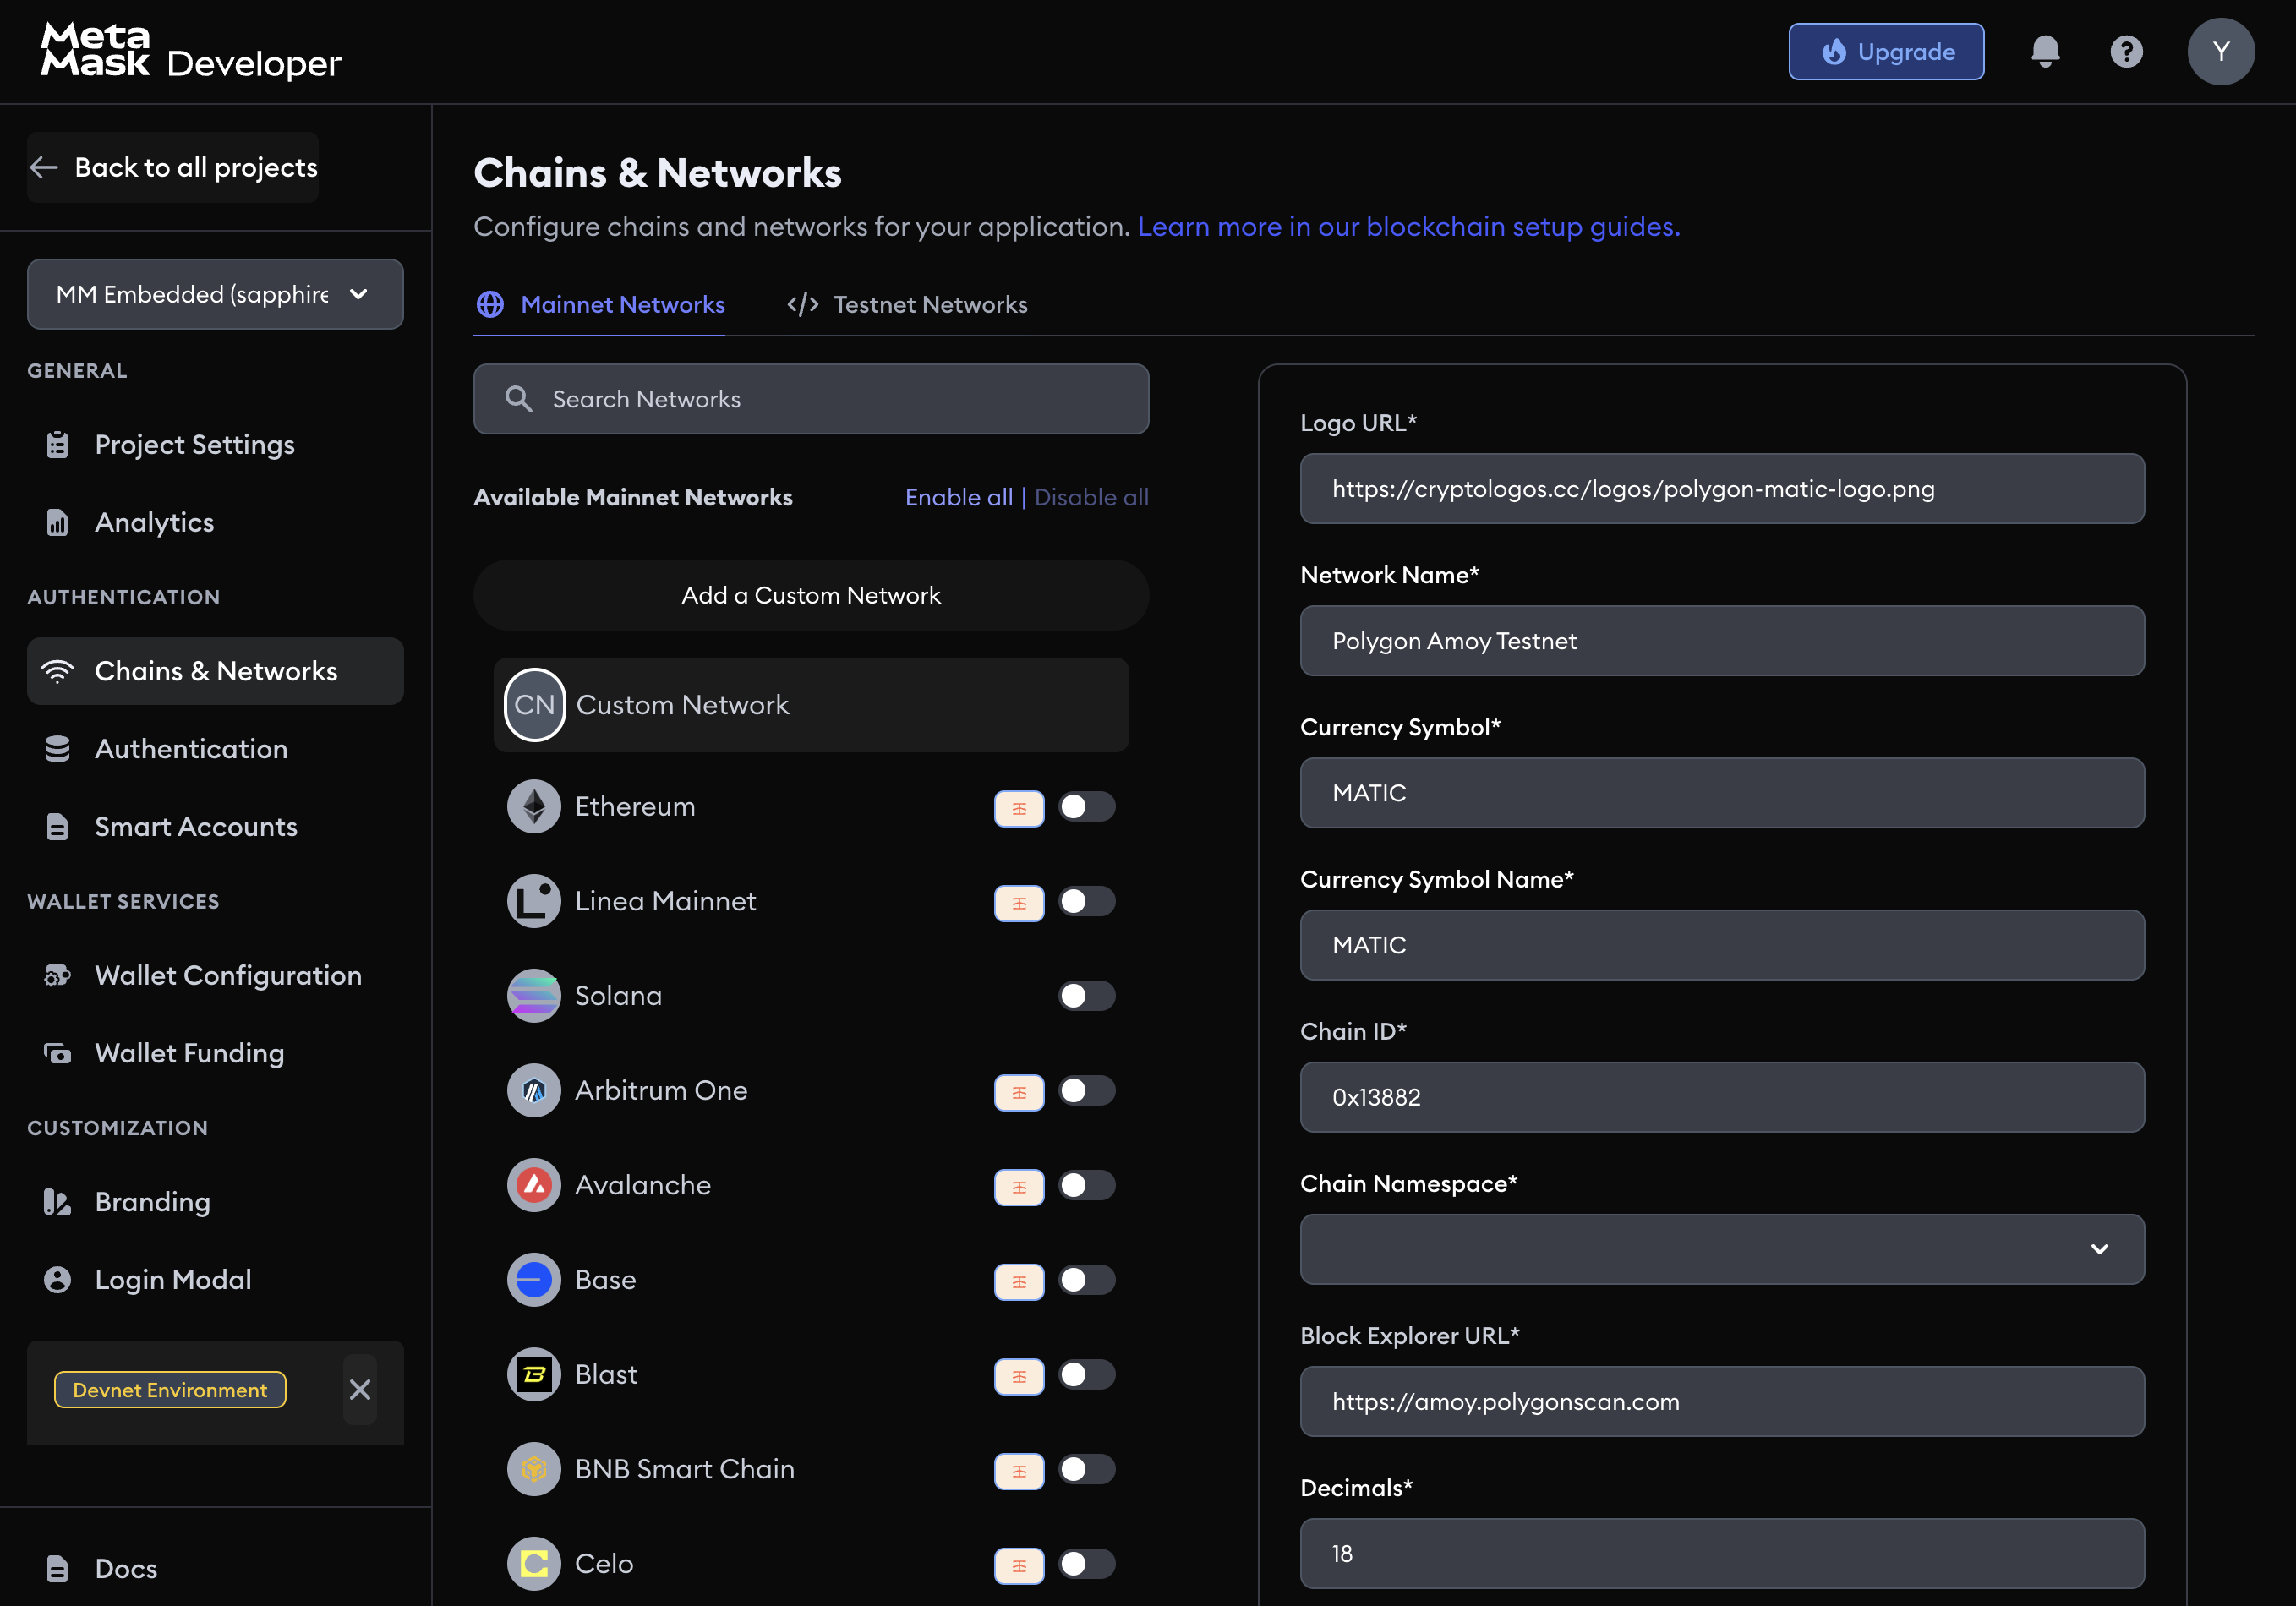Toggle the Celo network switch

[1087, 1564]
